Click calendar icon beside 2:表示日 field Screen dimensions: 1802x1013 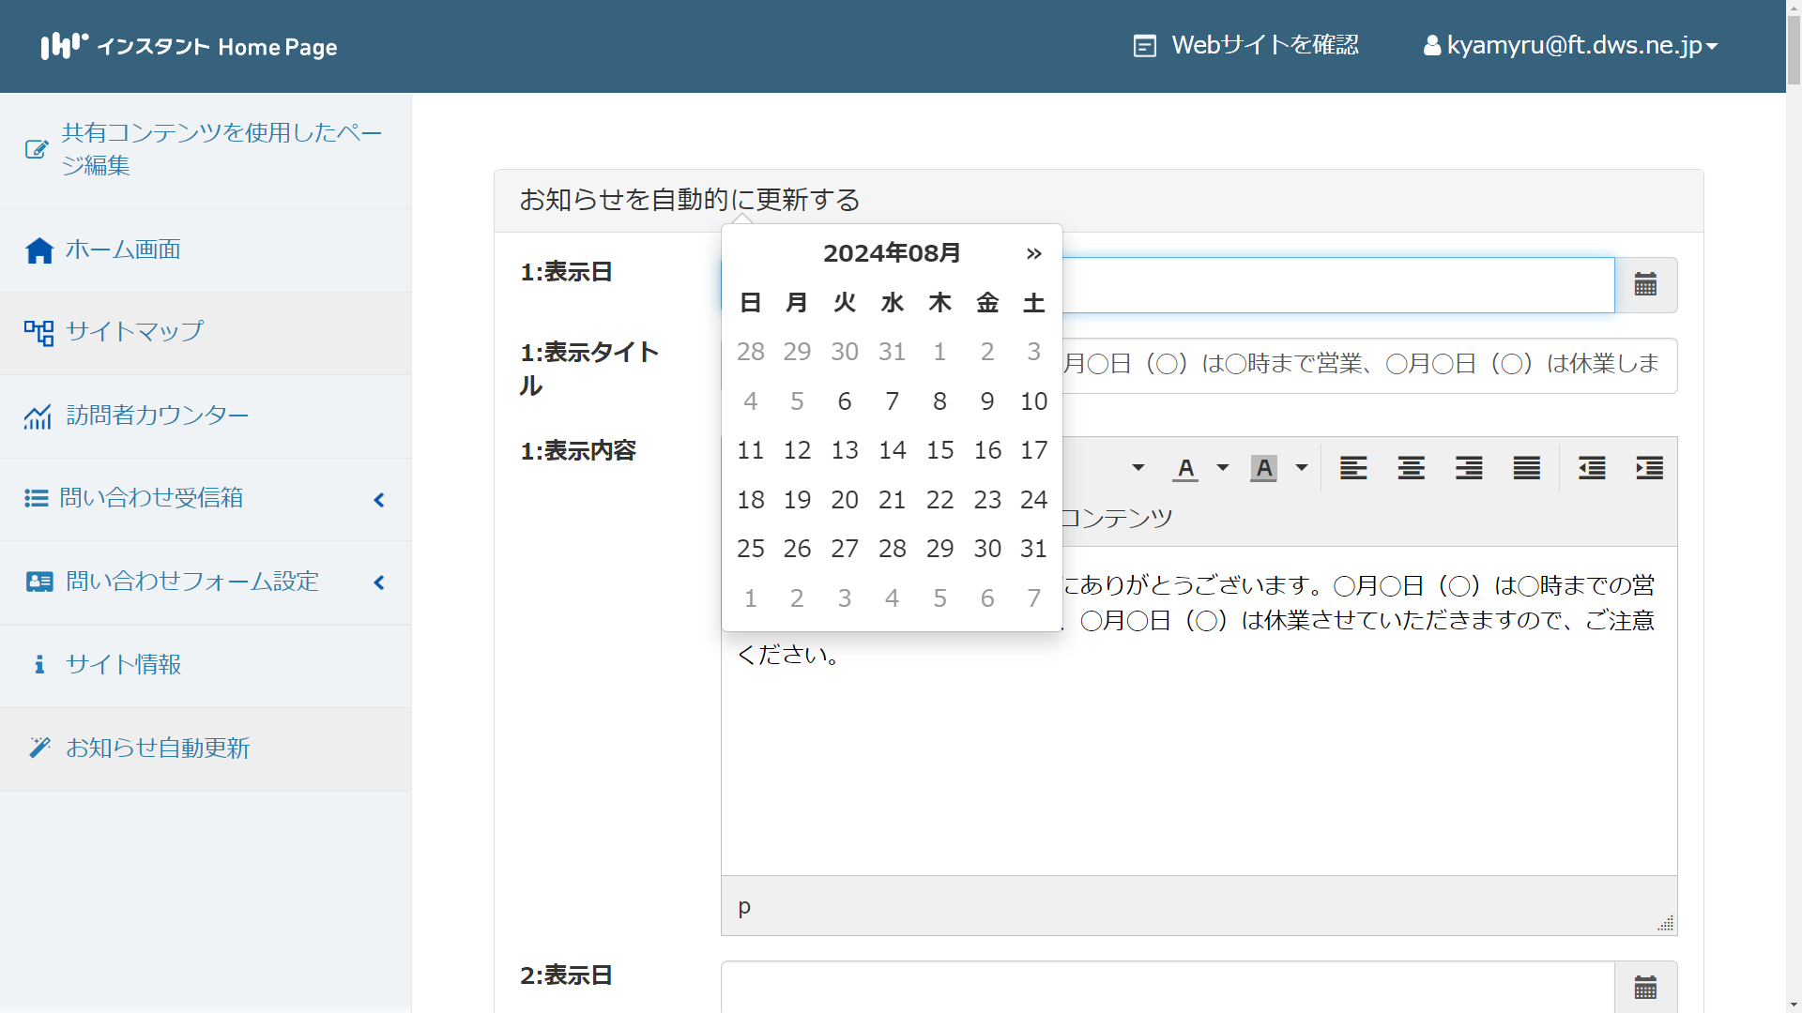[x=1645, y=987]
